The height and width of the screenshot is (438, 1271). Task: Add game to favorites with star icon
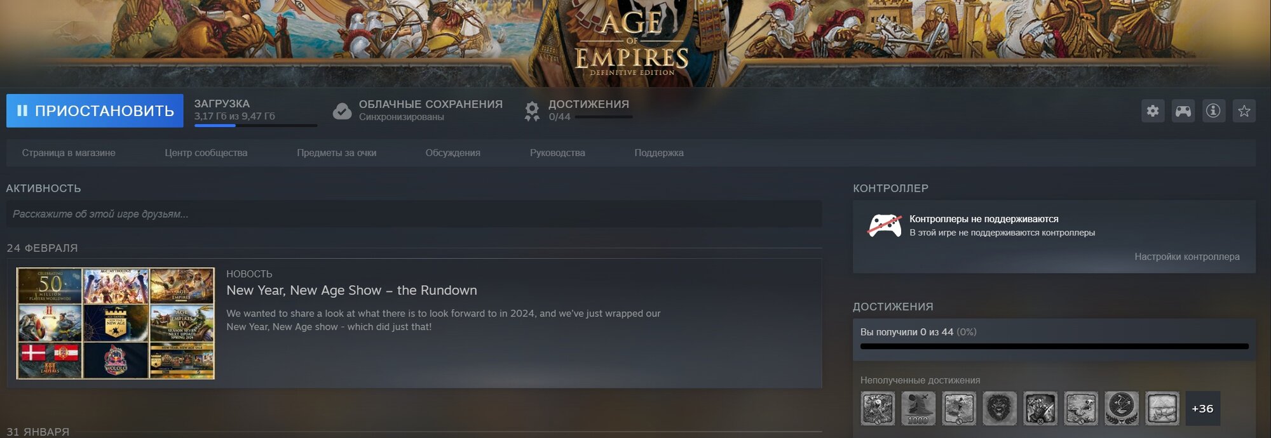[1244, 111]
